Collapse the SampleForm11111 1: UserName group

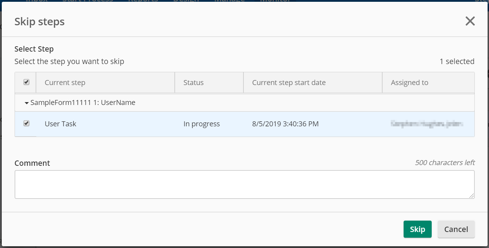click(26, 102)
